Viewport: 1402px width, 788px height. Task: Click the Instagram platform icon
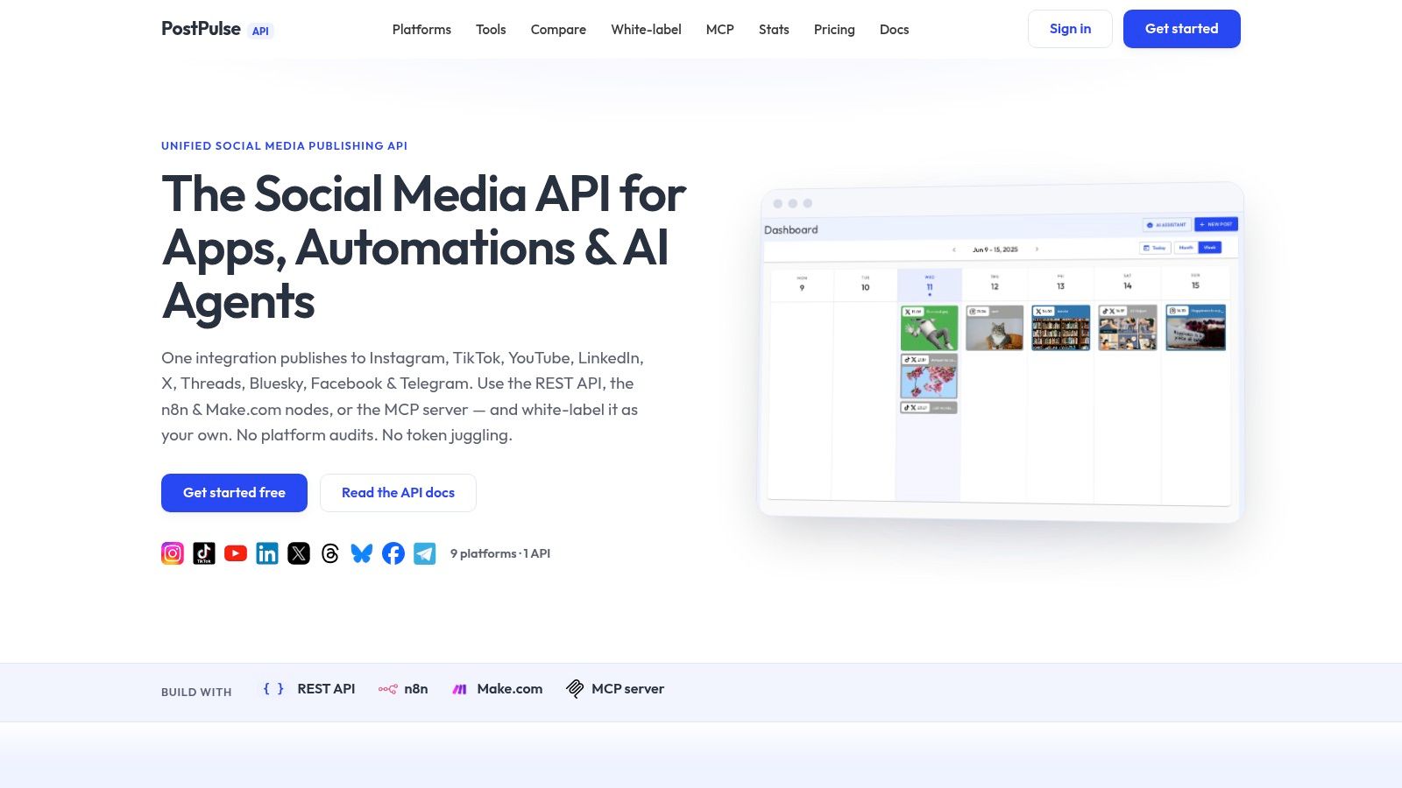tap(173, 553)
